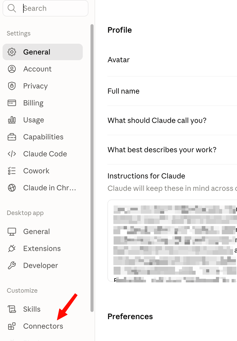Viewport: 237px width, 341px height.
Task: Click the Customize section label
Action: [22, 291]
